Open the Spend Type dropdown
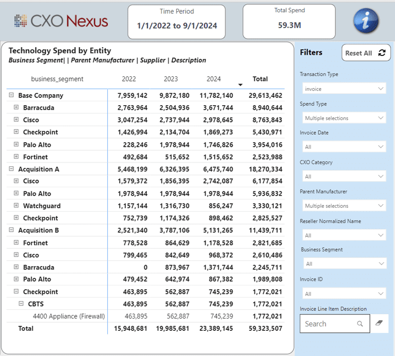 point(343,118)
